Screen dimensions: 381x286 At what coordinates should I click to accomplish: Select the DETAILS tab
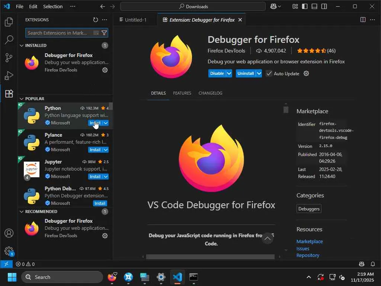(x=159, y=93)
